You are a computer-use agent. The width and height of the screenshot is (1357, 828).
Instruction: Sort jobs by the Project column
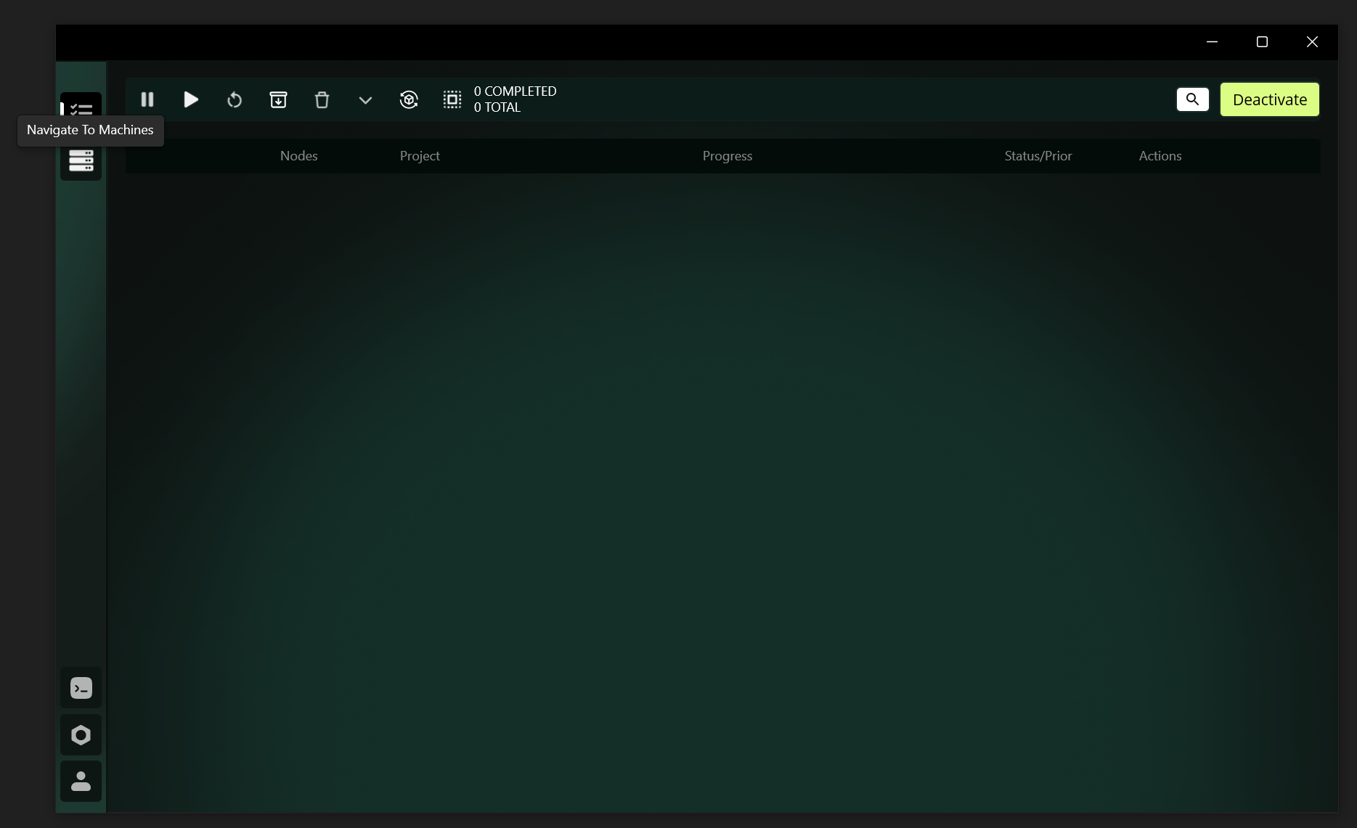click(419, 155)
